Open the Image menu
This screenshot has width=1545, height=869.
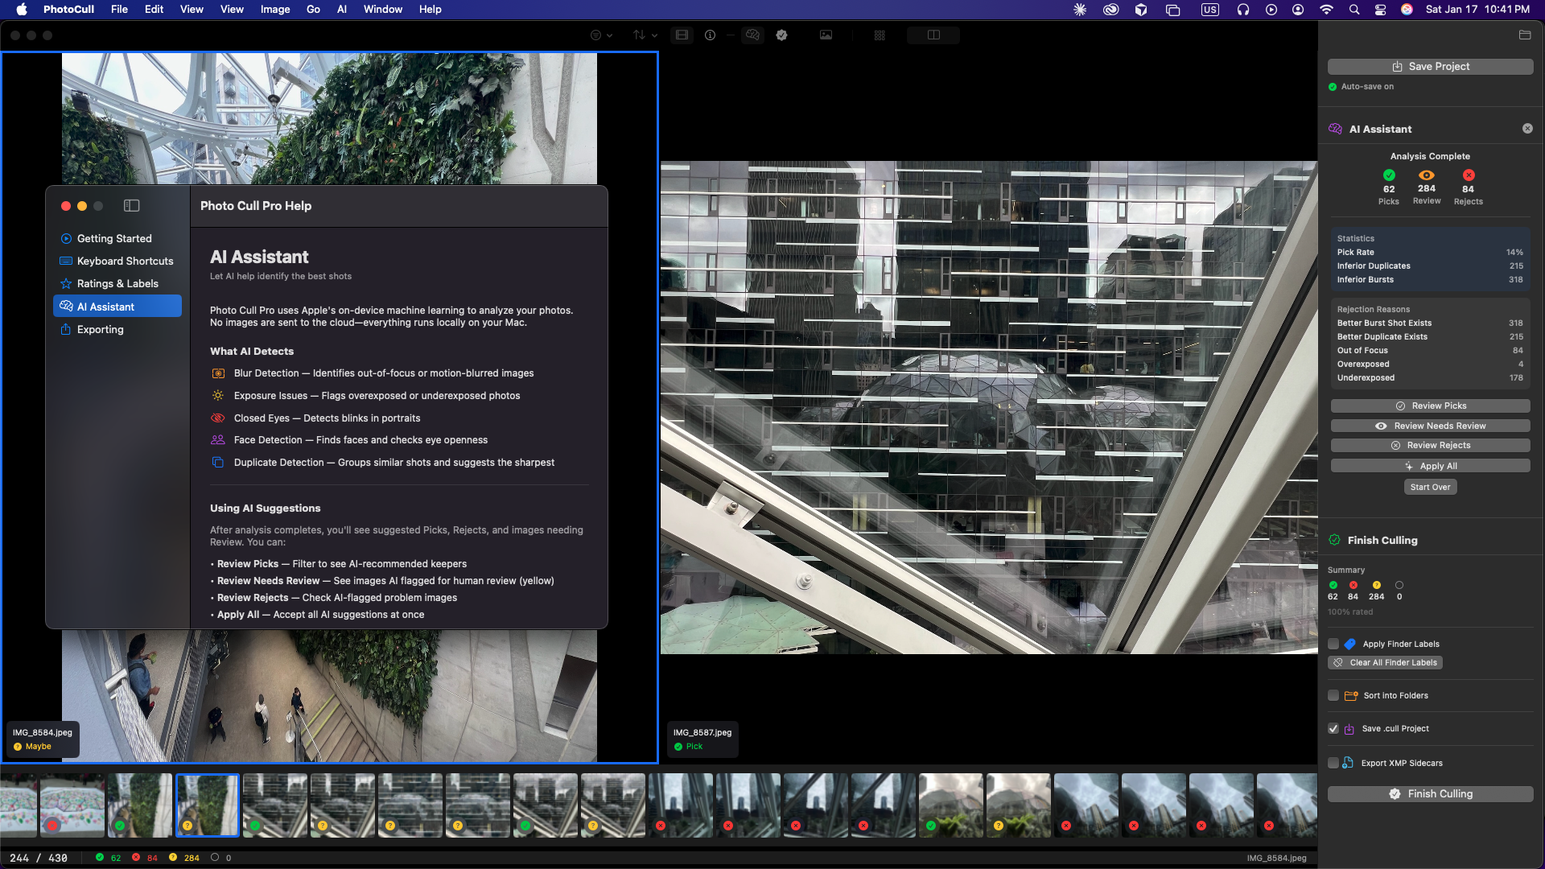tap(274, 10)
